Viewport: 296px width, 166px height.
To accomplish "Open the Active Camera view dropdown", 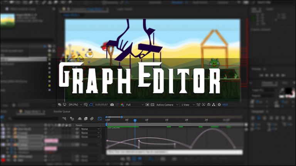I will pos(167,105).
